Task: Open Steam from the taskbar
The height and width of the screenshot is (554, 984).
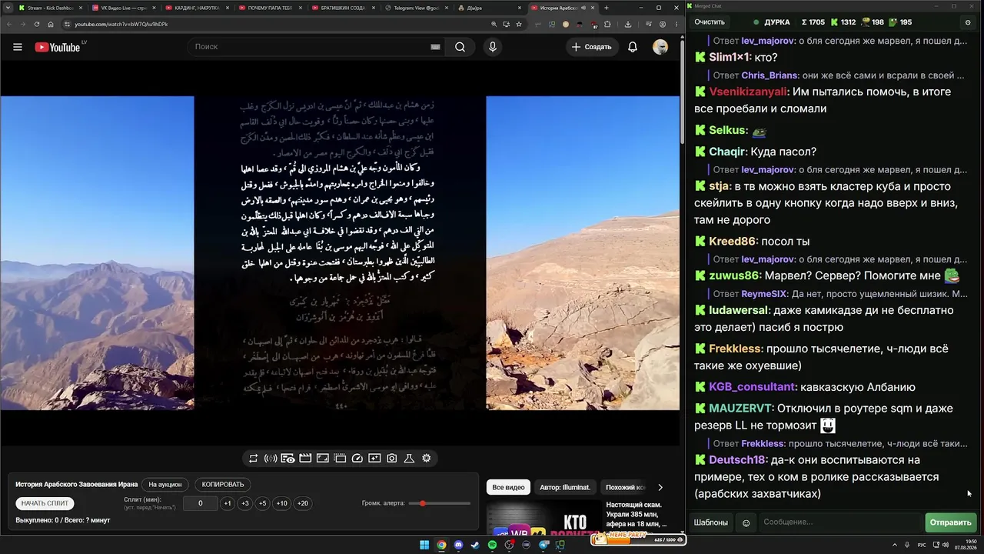Action: [476, 546]
